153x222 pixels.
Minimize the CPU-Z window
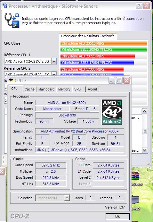112,81
